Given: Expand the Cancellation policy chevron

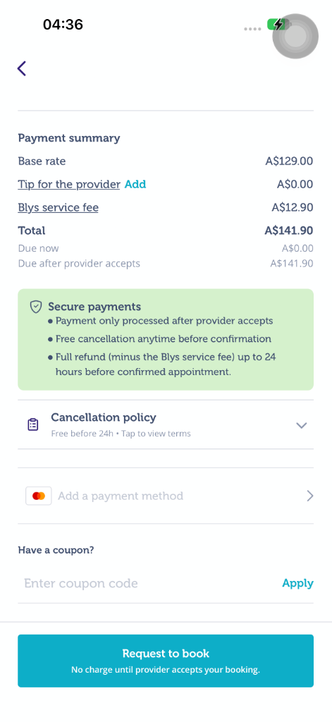Looking at the screenshot, I should [302, 425].
